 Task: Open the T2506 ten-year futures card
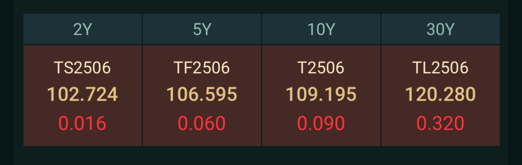coord(321,95)
